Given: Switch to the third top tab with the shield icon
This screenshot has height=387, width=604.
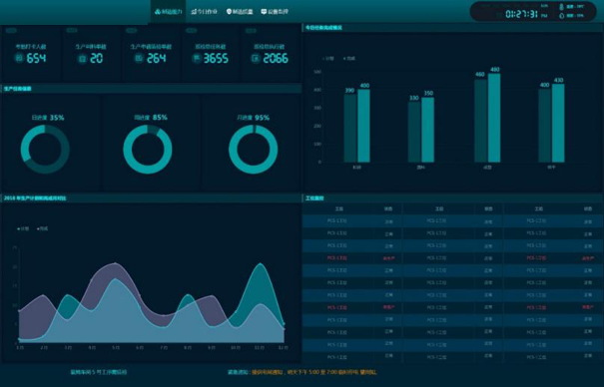Looking at the screenshot, I should (240, 12).
